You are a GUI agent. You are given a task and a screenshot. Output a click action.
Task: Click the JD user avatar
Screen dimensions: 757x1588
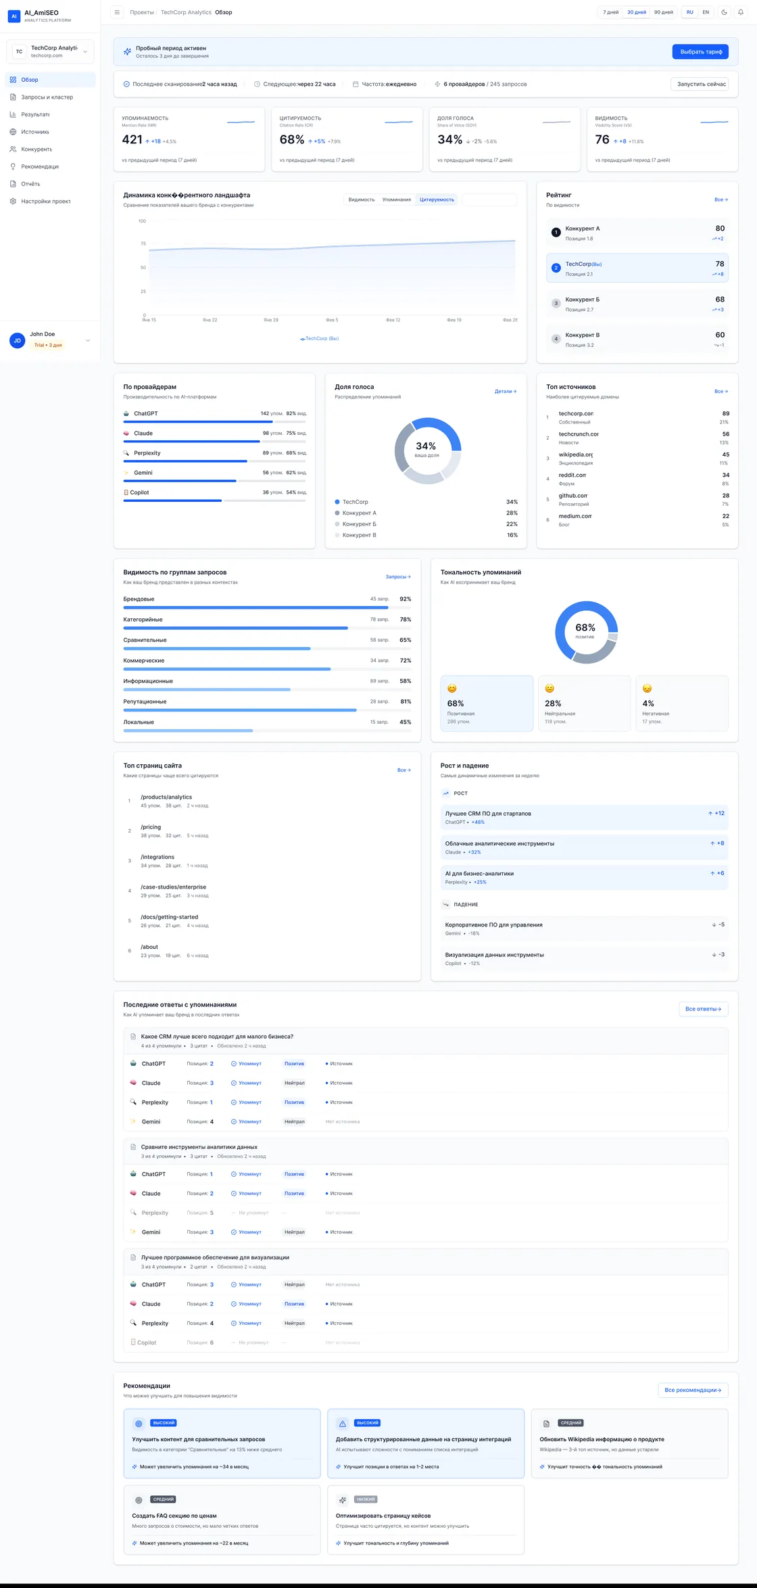click(x=18, y=340)
